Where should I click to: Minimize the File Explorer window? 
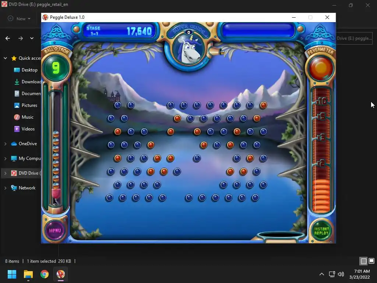[x=334, y=5]
